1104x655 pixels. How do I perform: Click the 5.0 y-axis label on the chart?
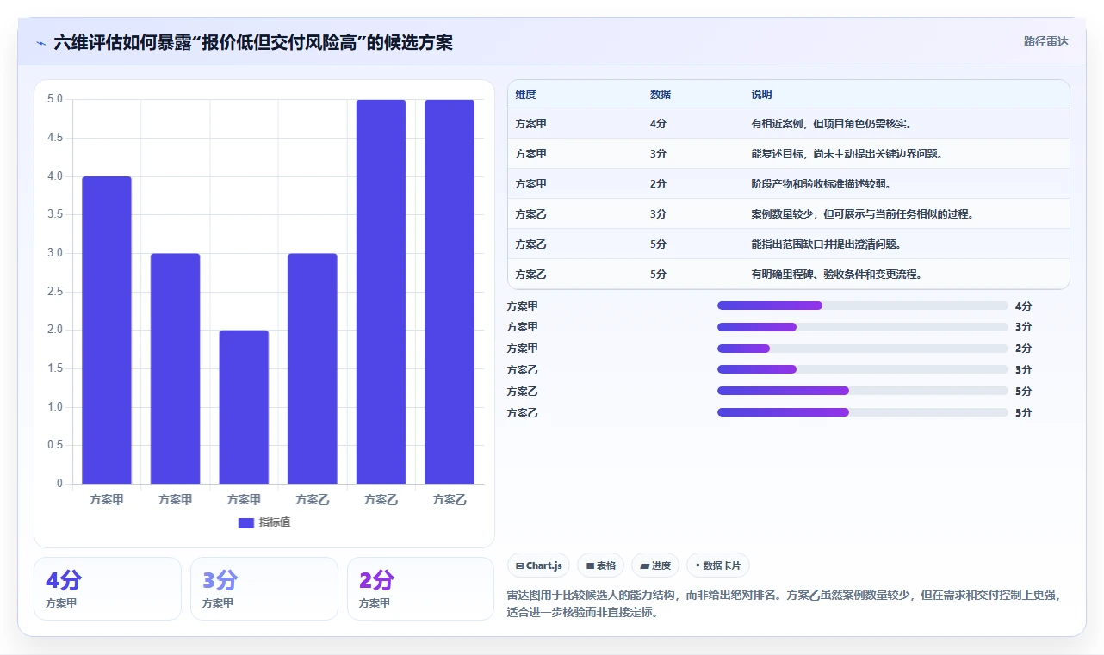coord(54,99)
